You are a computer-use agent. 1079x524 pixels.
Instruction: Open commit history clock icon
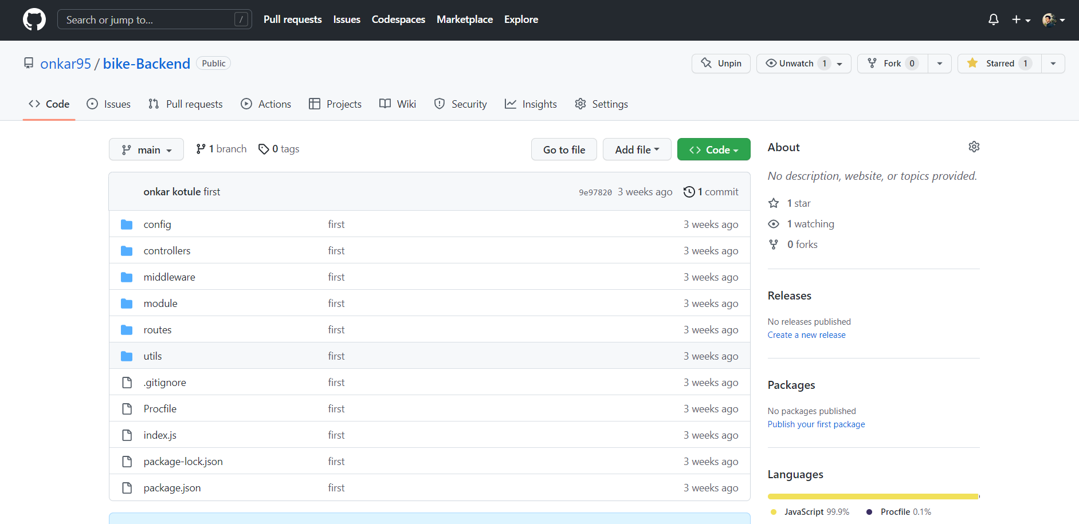(689, 192)
